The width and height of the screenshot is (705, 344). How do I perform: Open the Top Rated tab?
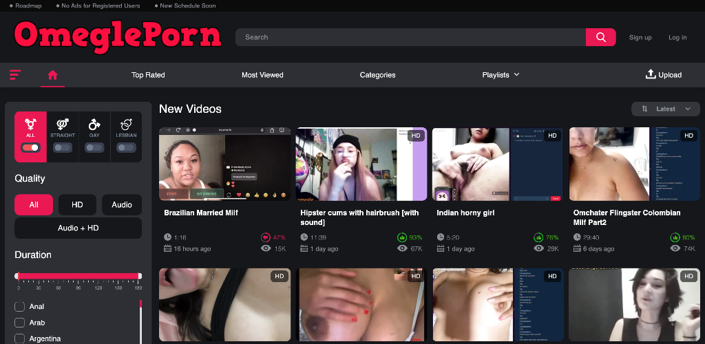pyautogui.click(x=148, y=75)
